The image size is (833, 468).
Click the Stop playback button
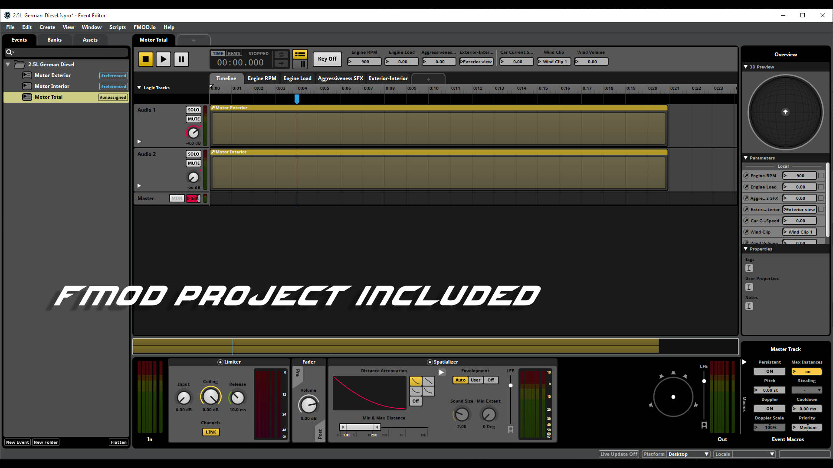(x=145, y=59)
